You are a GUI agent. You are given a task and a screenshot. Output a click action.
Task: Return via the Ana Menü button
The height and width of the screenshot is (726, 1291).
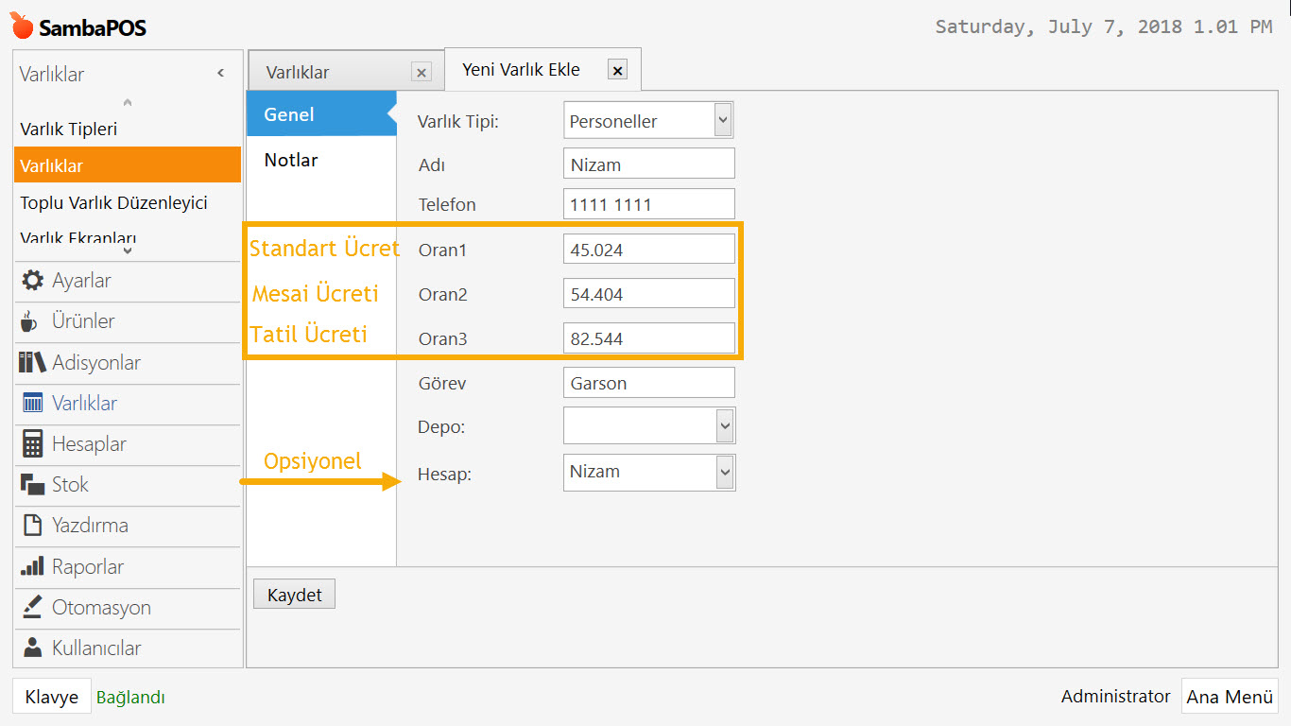(1230, 696)
